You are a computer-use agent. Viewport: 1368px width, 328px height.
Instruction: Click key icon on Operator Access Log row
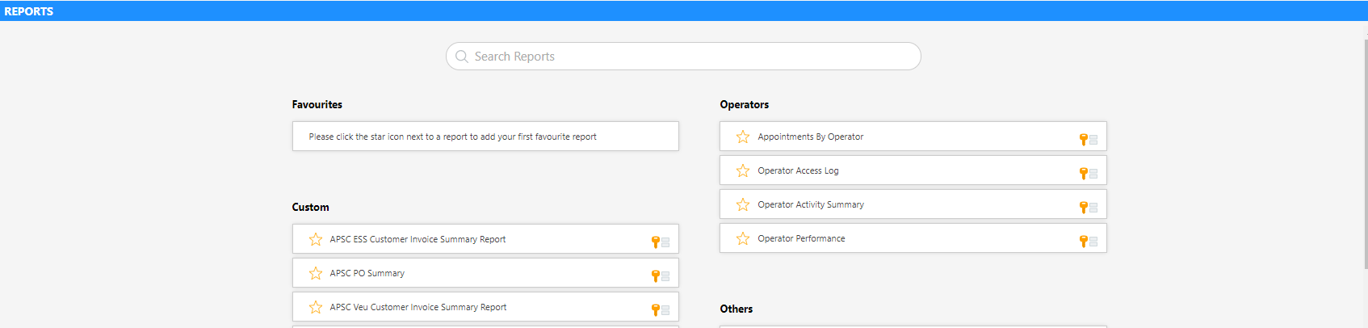pyautogui.click(x=1084, y=174)
